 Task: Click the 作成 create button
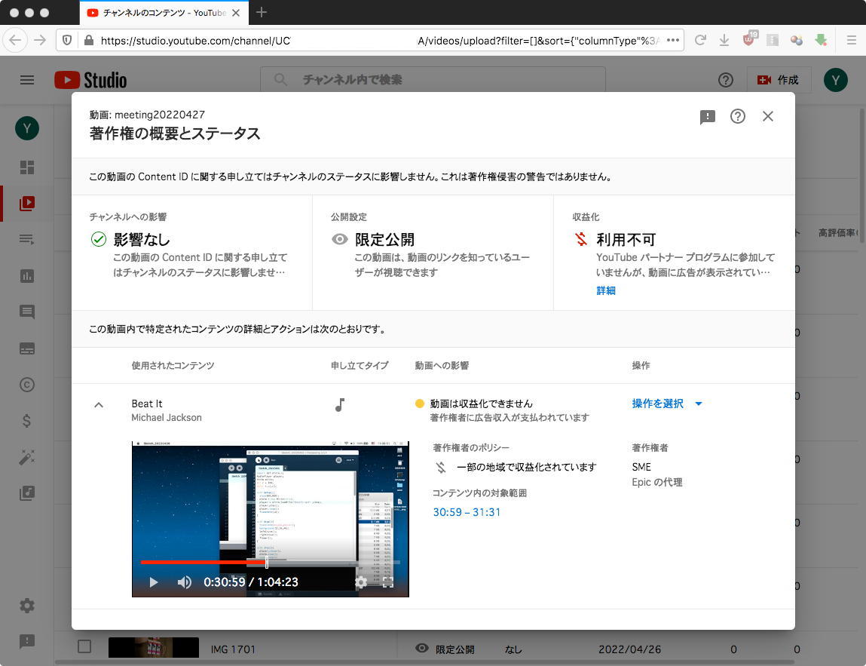coord(778,80)
